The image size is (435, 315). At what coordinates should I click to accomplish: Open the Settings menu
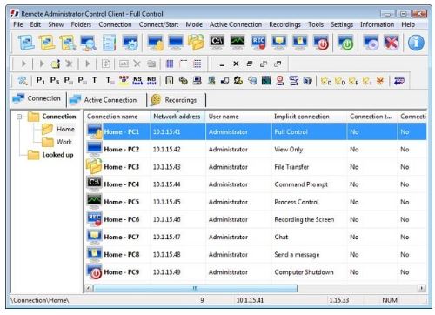pyautogui.click(x=342, y=24)
